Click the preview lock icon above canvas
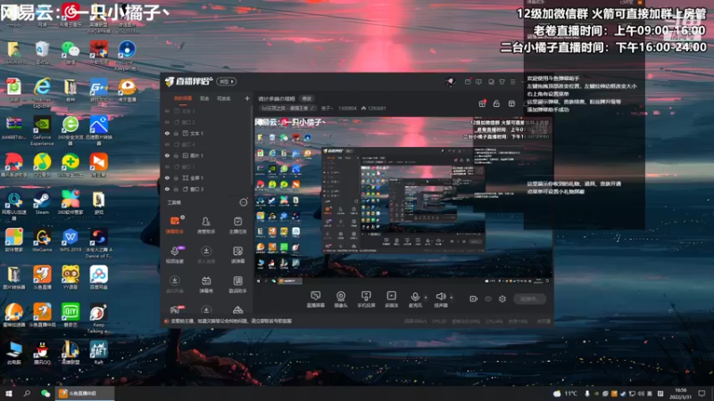This screenshot has width=714, height=401. coord(496,103)
